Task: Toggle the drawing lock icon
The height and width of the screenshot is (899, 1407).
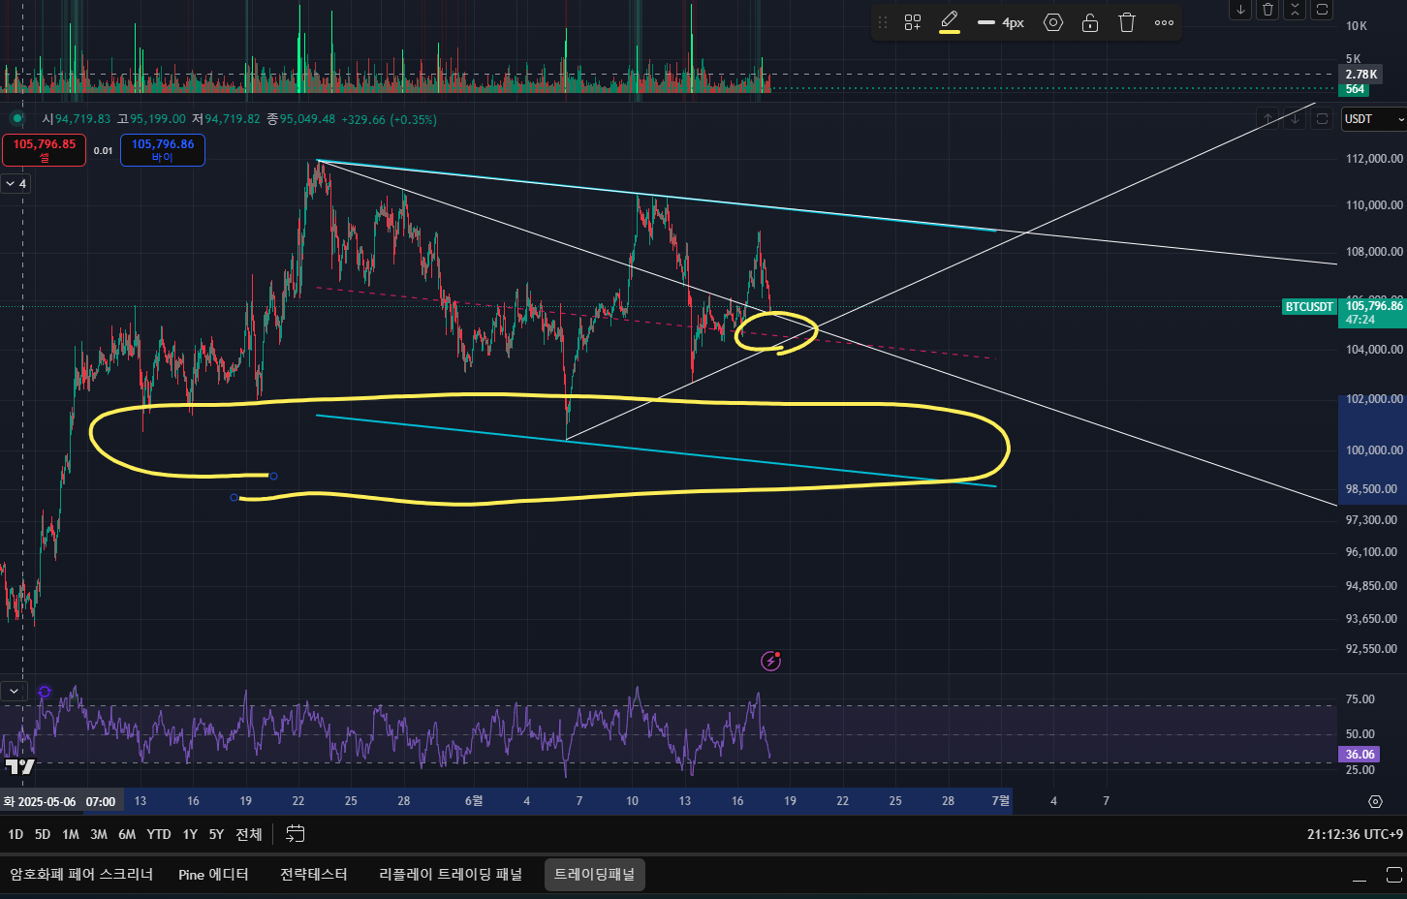Action: [1090, 22]
